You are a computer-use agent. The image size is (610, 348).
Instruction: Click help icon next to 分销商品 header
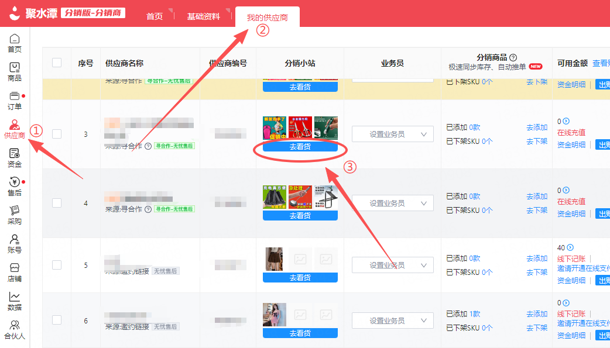(x=513, y=57)
